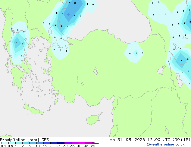
Task: Pick the 35–40 mm legend color swatch
Action: click(x=75, y=143)
